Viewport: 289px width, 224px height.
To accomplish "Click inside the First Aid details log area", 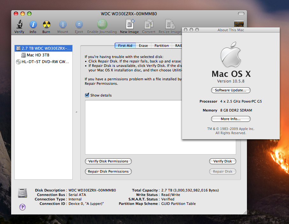I will [134, 127].
